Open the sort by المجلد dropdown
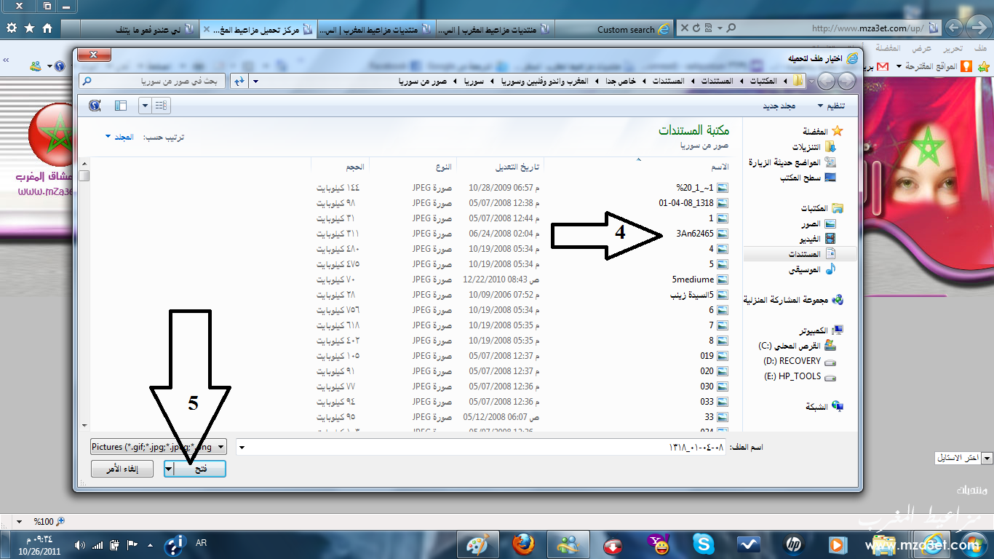The image size is (994, 559). coord(120,137)
